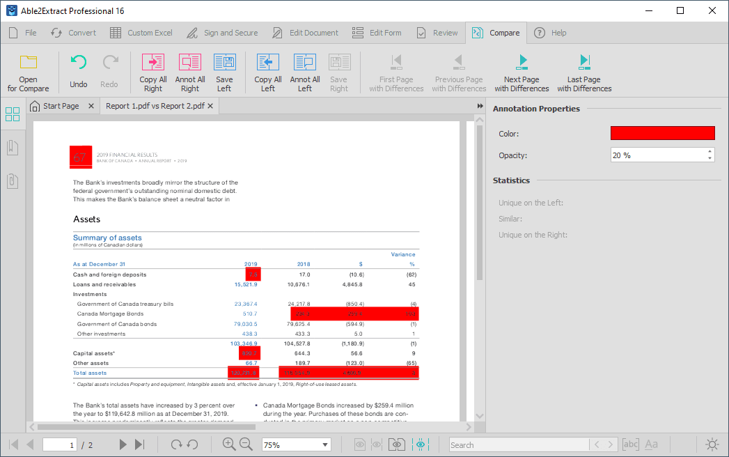Click Annot All Left icon

(x=304, y=62)
